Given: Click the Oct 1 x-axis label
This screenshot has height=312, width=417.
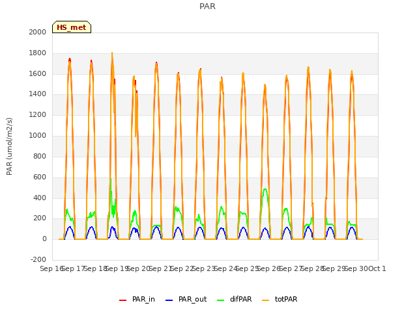Looking at the screenshot, I should click(377, 268).
